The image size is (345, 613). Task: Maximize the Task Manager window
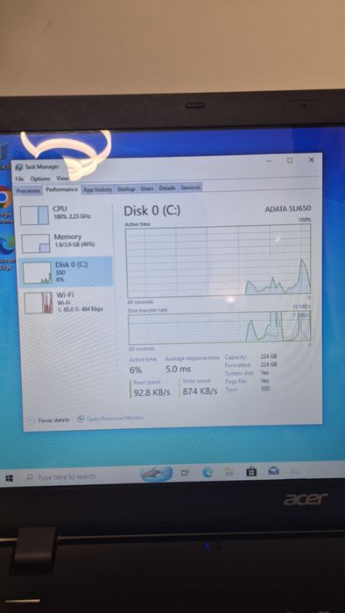[x=290, y=160]
